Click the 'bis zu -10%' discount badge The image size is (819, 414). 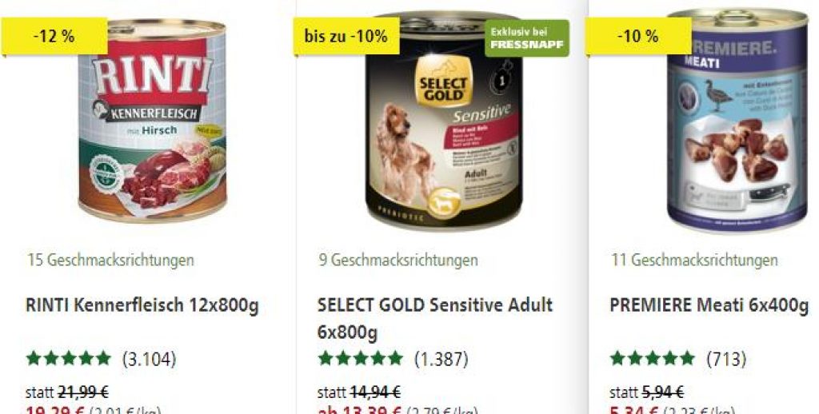[x=346, y=37]
